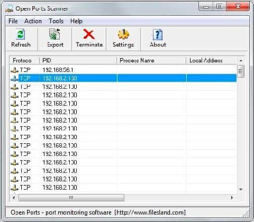Export the port list to a file
254x222 pixels.
tap(55, 39)
